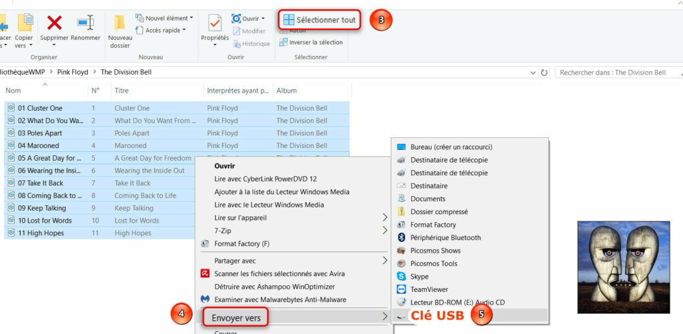Open the address bar history dropdown

pyautogui.click(x=534, y=73)
